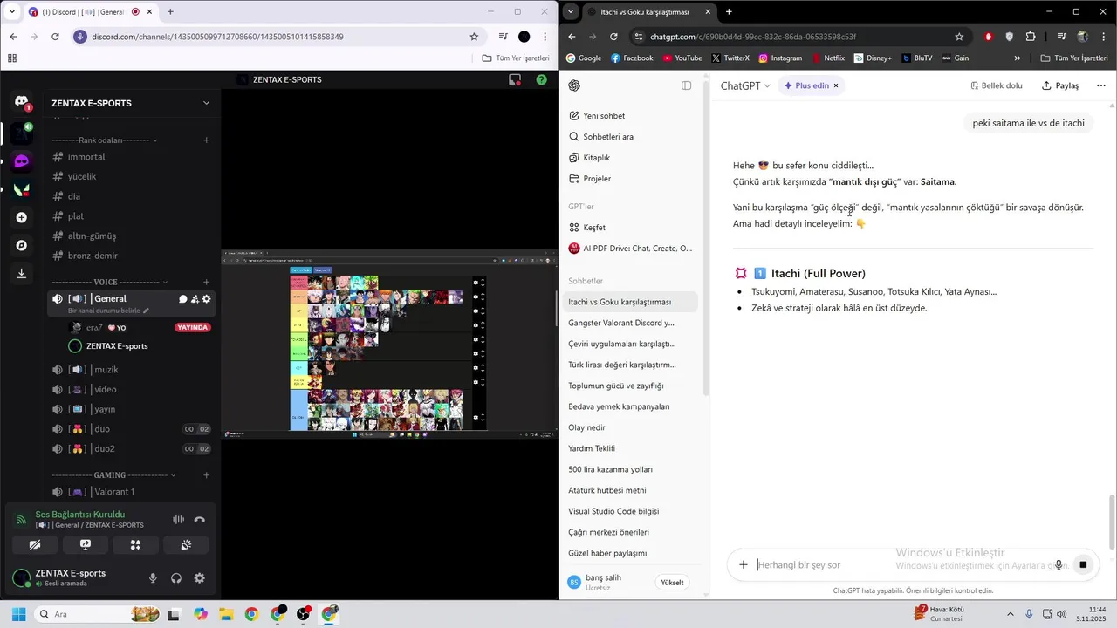Click Yükselt upgrade button
This screenshot has height=628, width=1117.
pyautogui.click(x=673, y=582)
